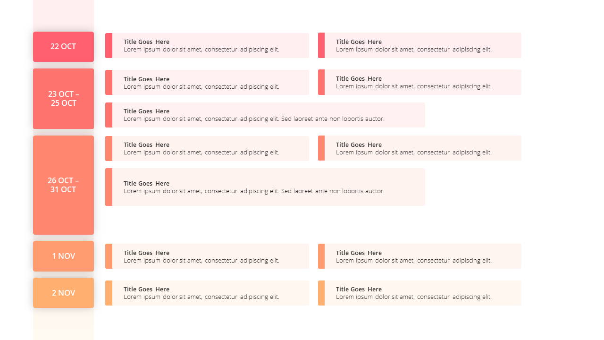Click the 26 OCT – 31 OCT date block

63,185
